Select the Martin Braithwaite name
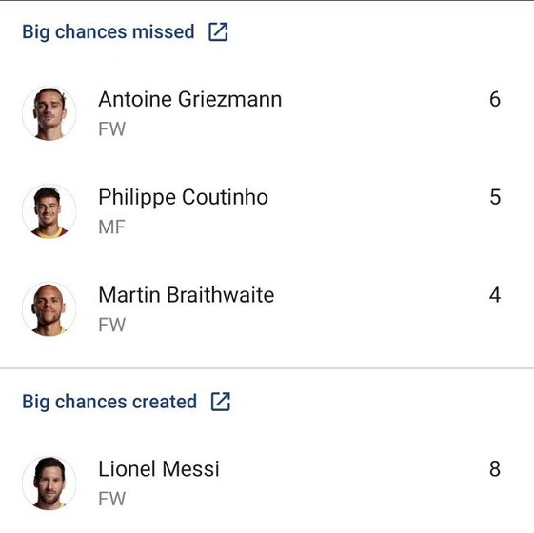 click(x=187, y=295)
